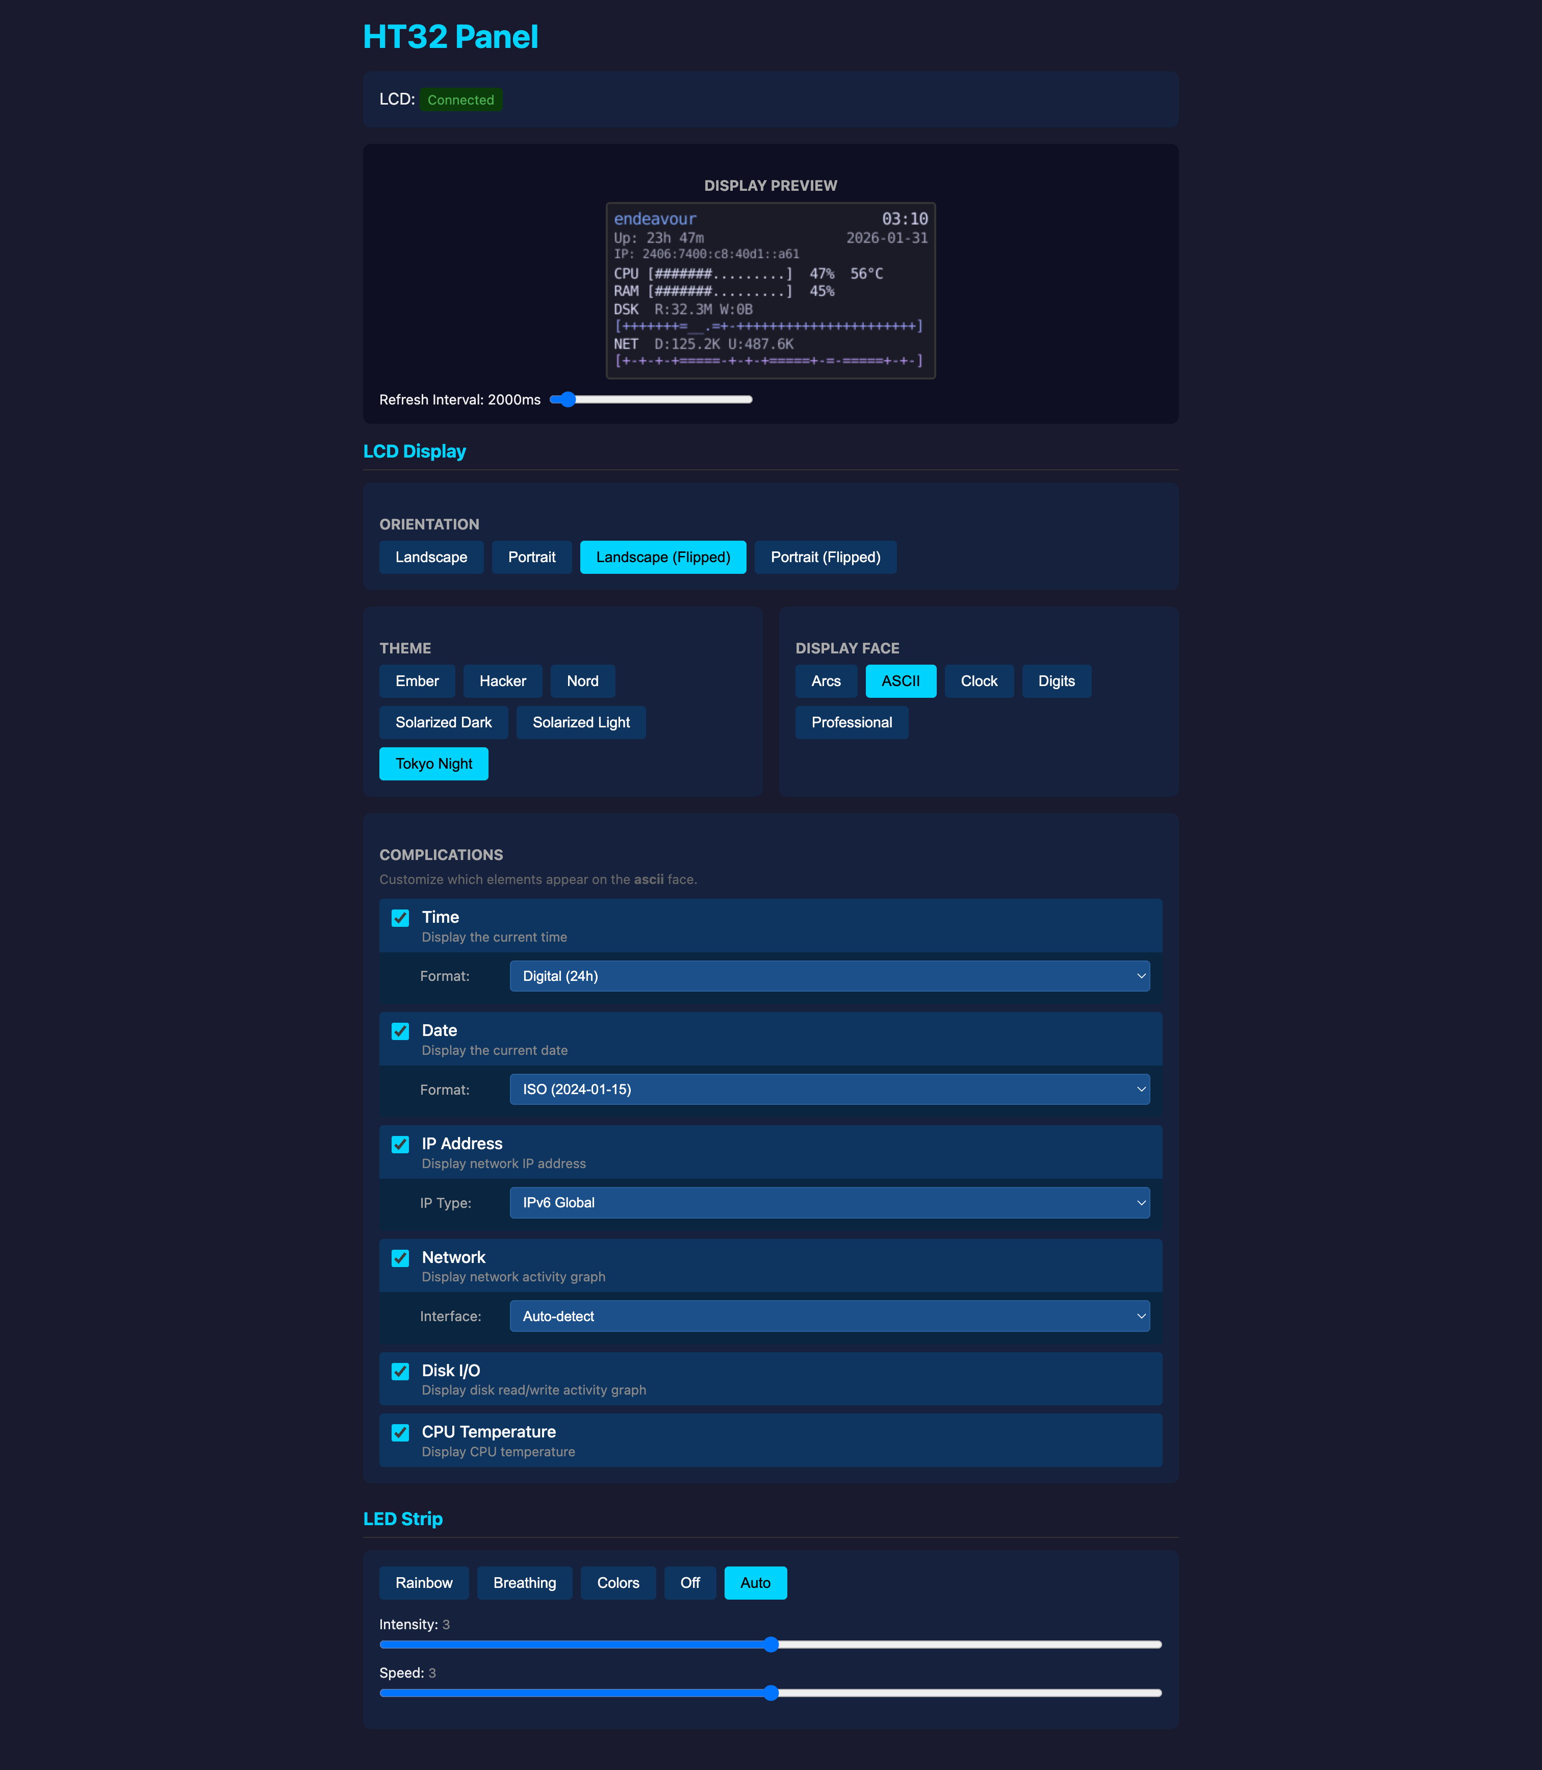Disable the Date complication
1542x1770 pixels.
click(400, 1030)
